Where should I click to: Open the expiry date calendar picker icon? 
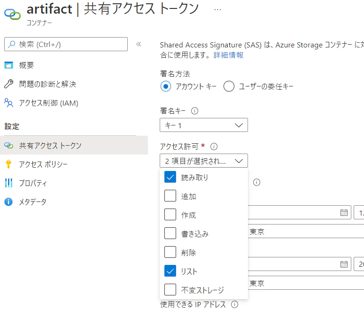344,264
